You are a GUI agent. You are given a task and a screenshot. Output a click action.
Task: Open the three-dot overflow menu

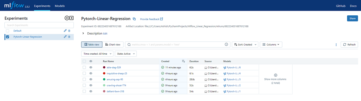coord(336,45)
